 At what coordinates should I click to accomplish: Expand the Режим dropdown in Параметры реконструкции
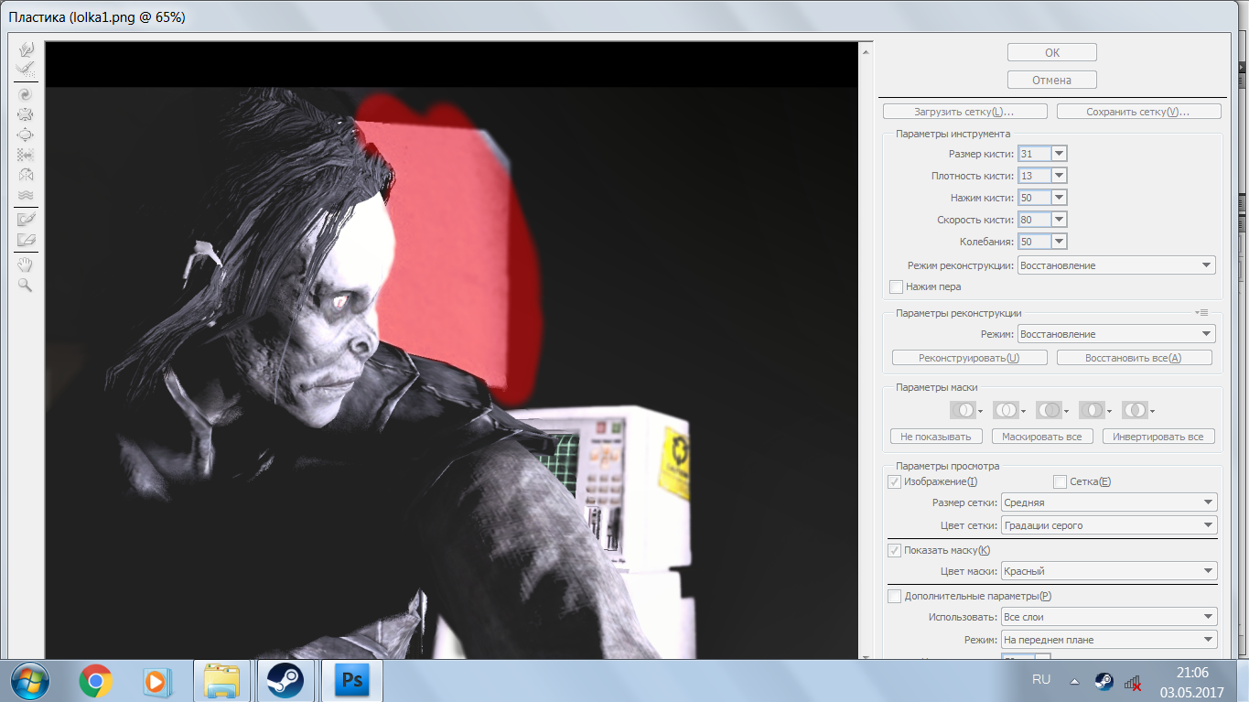1116,334
